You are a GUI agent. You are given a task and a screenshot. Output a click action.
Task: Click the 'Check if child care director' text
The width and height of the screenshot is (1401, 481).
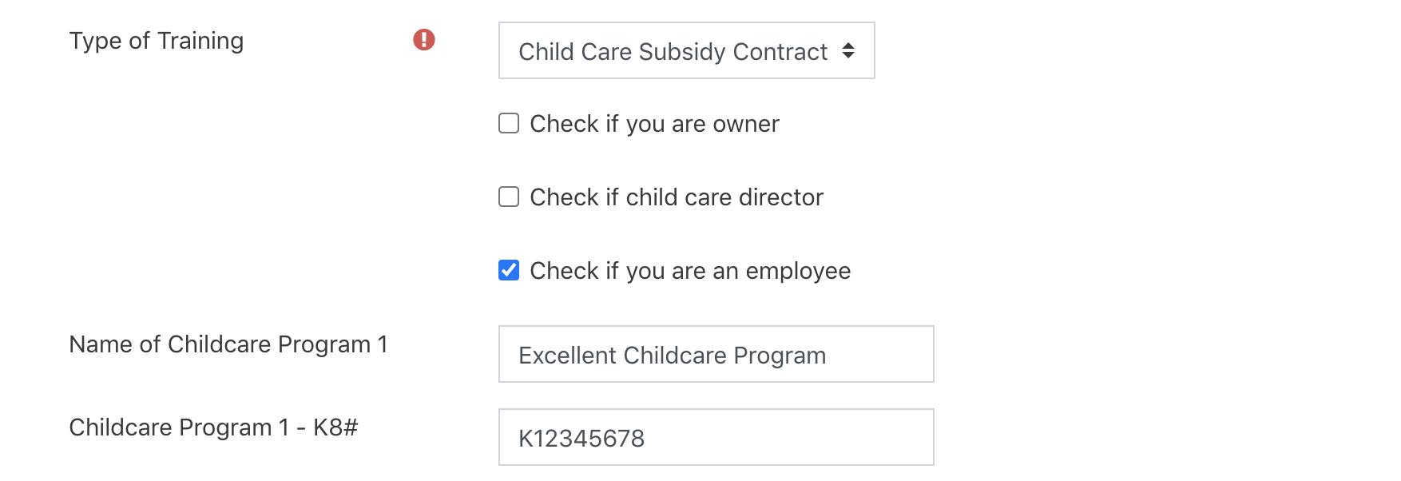click(x=676, y=197)
